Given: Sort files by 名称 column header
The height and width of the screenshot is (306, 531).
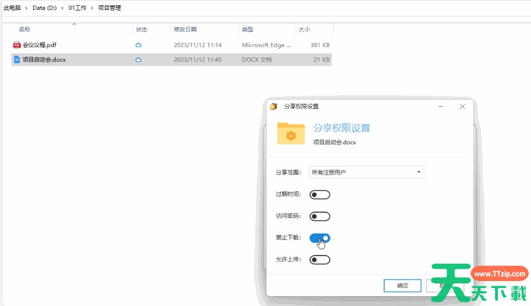Looking at the screenshot, I should coord(24,30).
